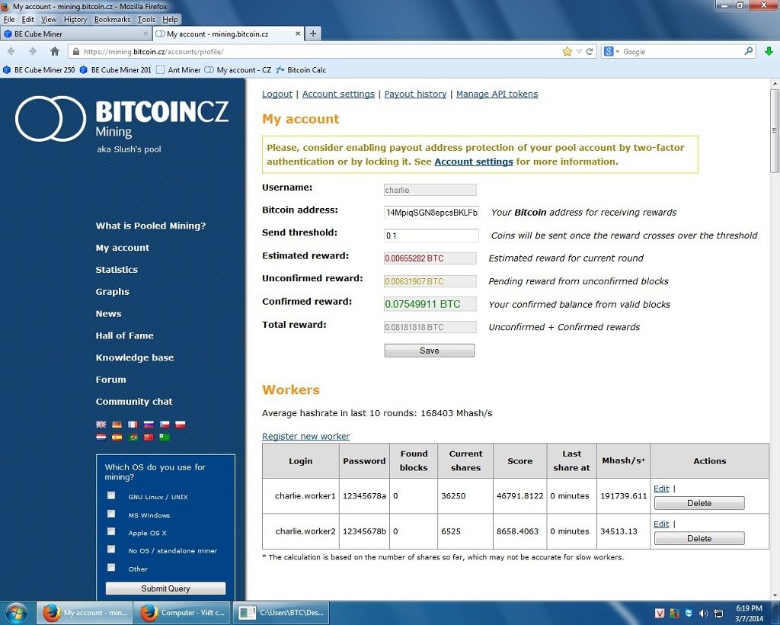The image size is (780, 625).
Task: Open the new tab plus button
Action: click(313, 34)
